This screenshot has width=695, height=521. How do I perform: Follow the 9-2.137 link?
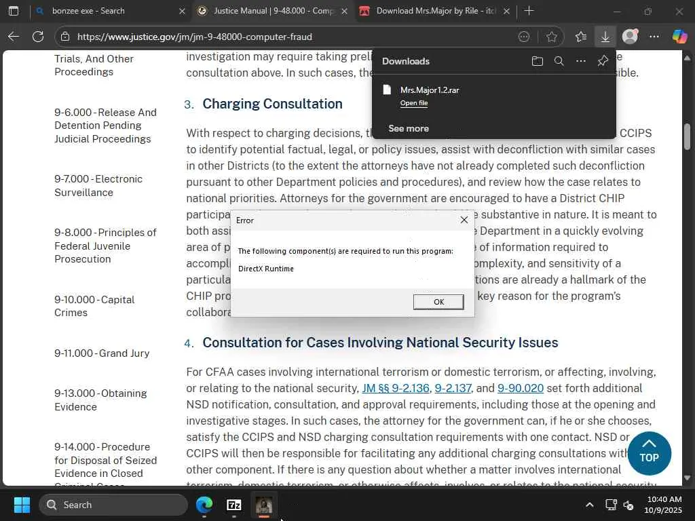[453, 388]
